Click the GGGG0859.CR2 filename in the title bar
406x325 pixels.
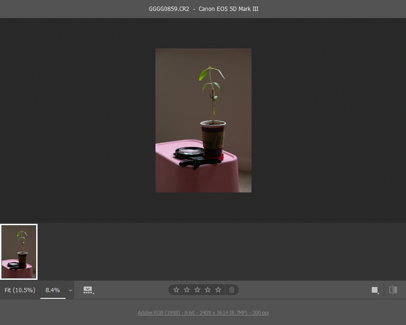169,9
